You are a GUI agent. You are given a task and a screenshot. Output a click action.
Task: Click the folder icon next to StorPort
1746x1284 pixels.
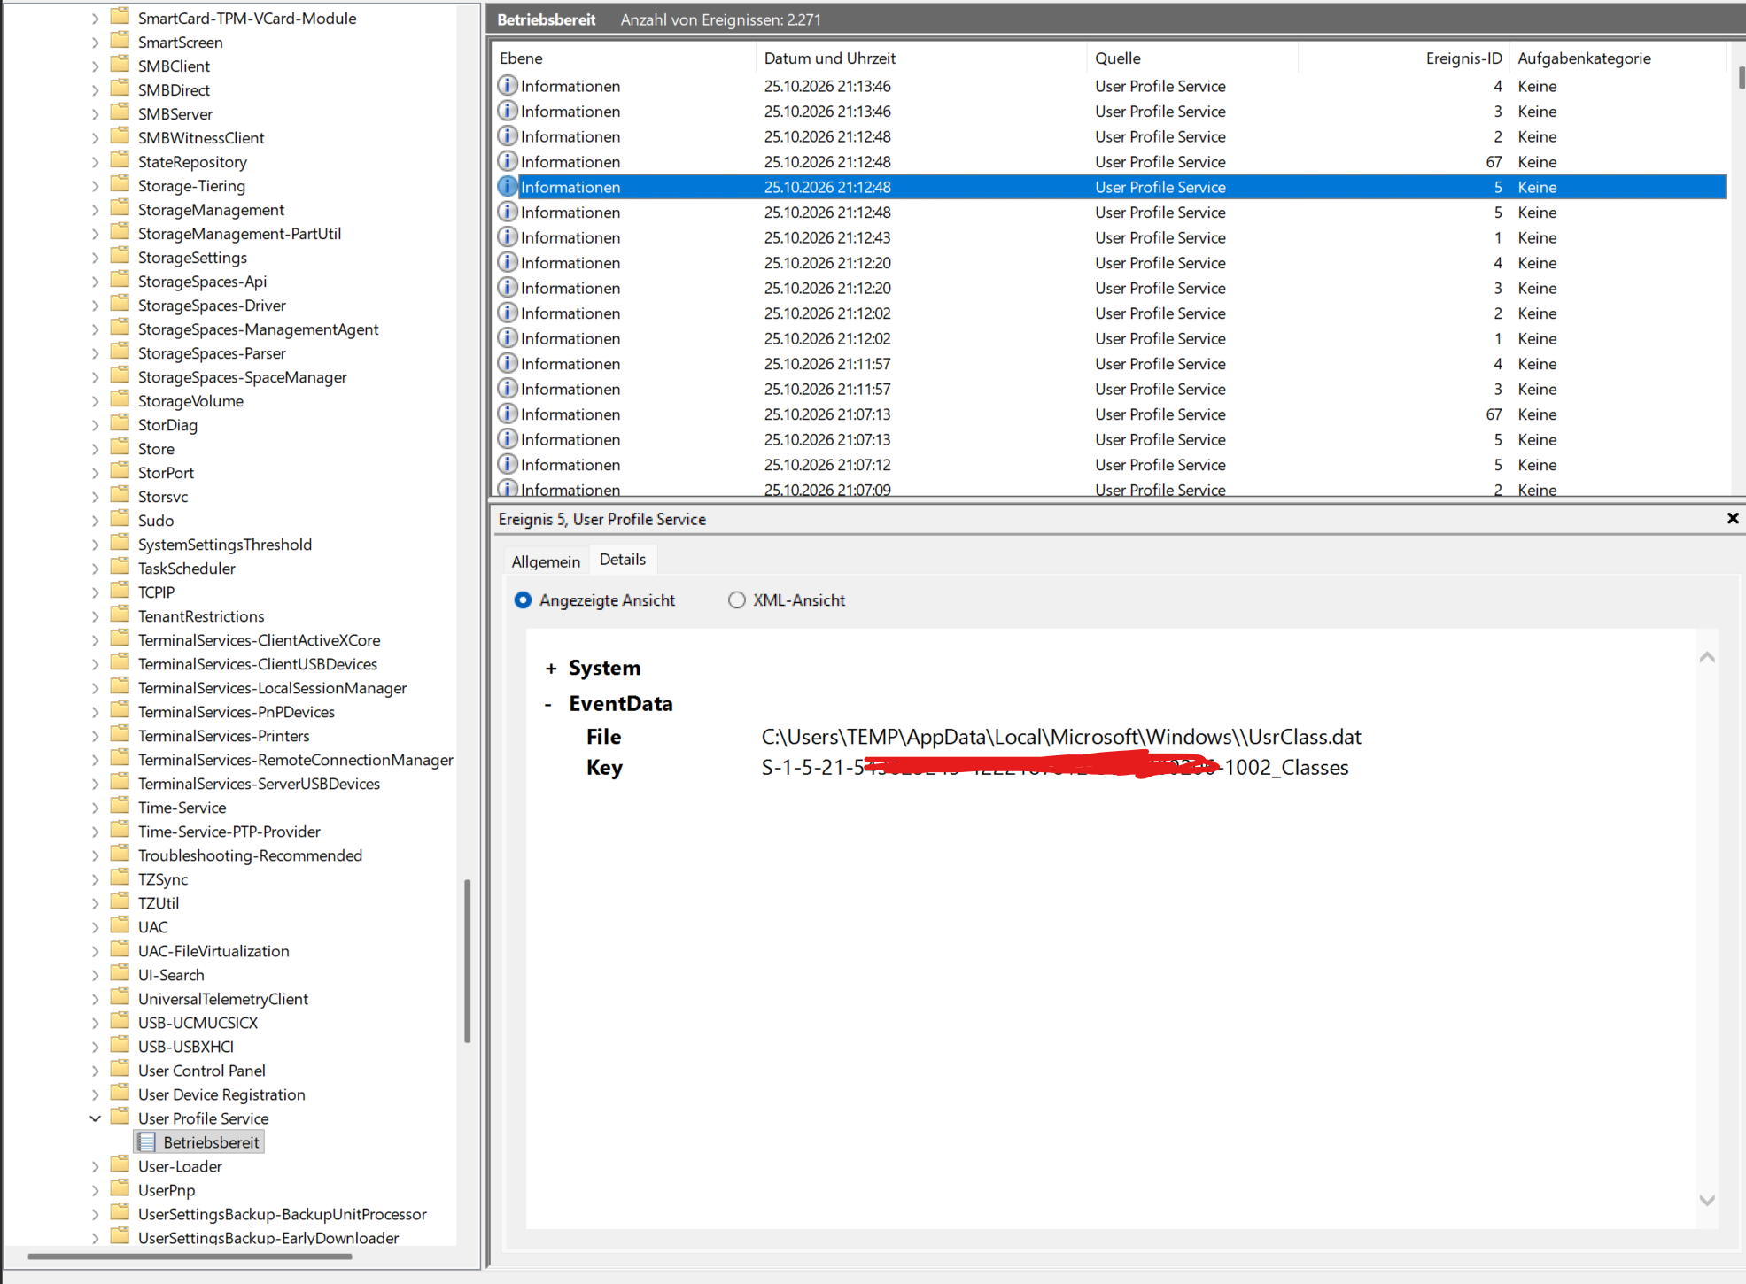[120, 472]
